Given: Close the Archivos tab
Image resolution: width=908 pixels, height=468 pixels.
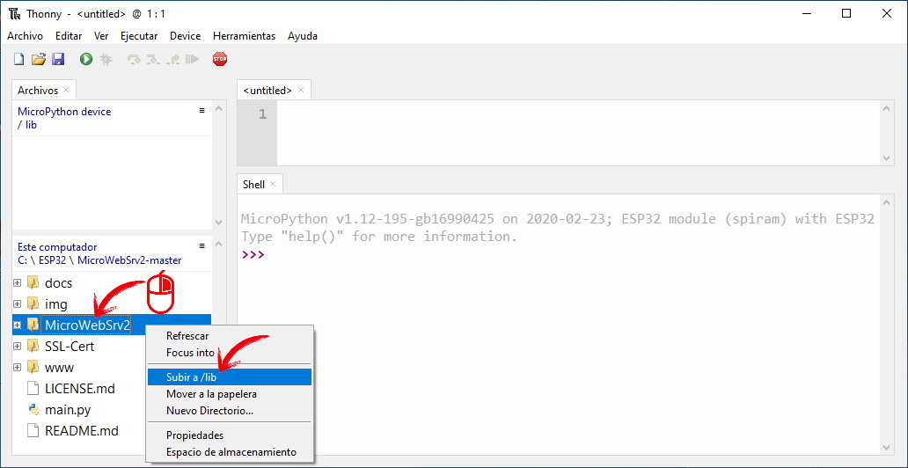Looking at the screenshot, I should (66, 90).
